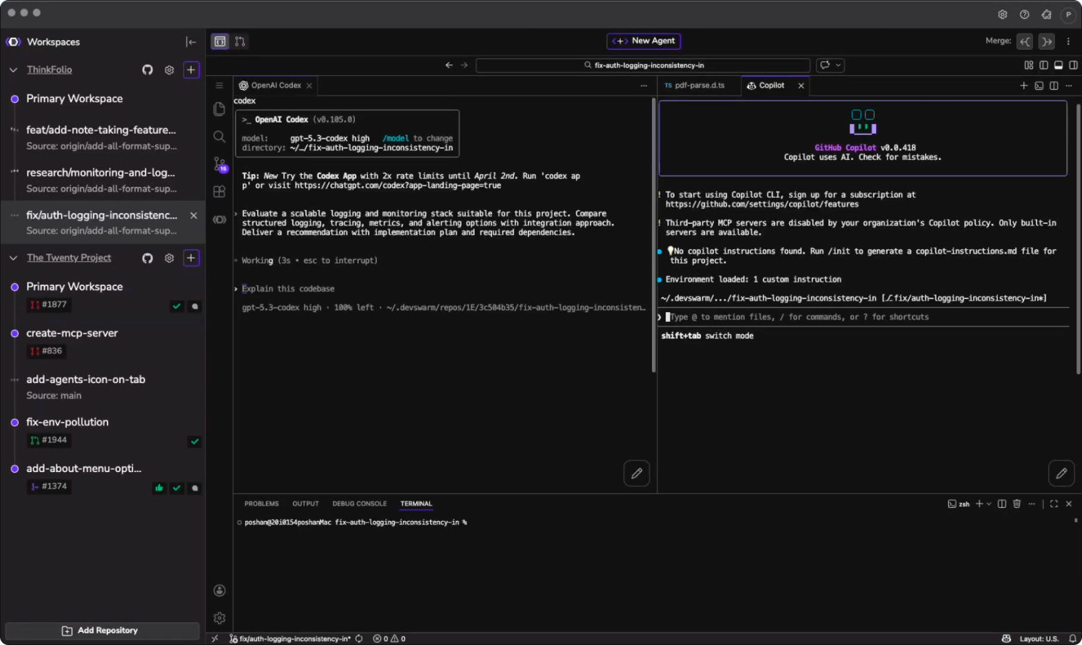Switch to the DEBUG CONSOLE panel tab
This screenshot has height=645, width=1082.
(360, 504)
